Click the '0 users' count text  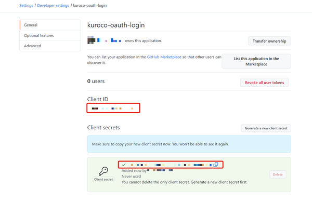click(96, 81)
